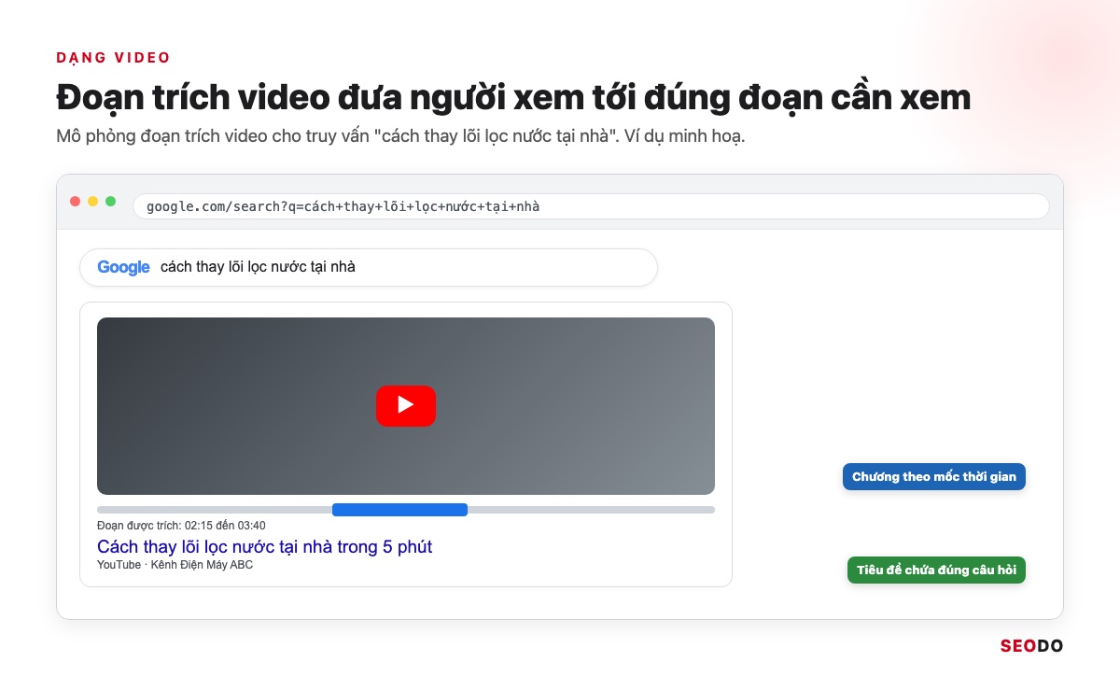The height and width of the screenshot is (676, 1120).
Task: Click the headline 'Đoạn trích video đưa người xem...'
Action: (x=513, y=98)
